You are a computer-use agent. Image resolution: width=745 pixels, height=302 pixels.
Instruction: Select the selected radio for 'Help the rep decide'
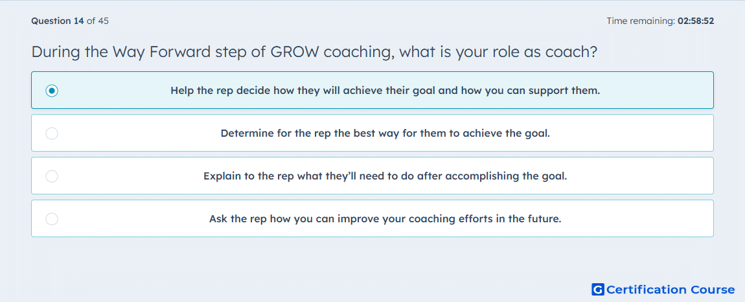pos(52,90)
